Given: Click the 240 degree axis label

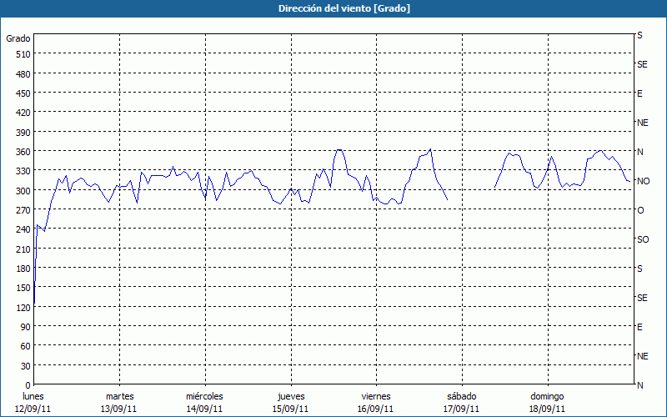Looking at the screenshot, I should 23,229.
